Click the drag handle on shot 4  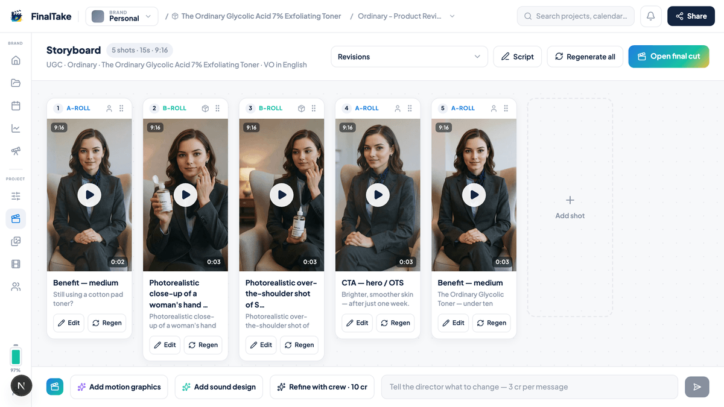click(410, 109)
